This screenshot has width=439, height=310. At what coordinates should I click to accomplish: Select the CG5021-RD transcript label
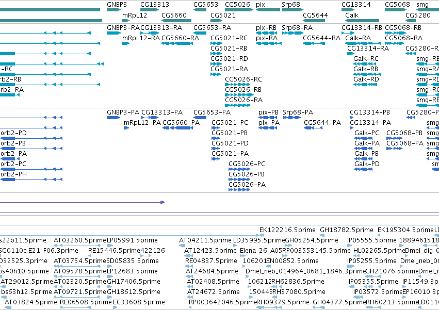229,59
